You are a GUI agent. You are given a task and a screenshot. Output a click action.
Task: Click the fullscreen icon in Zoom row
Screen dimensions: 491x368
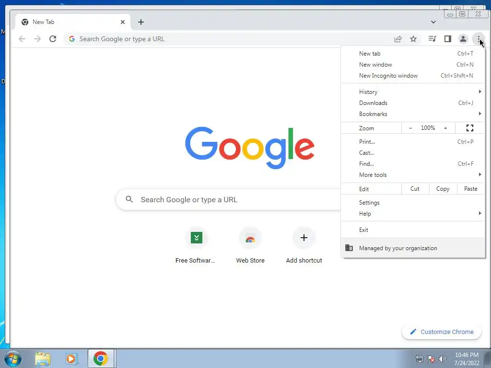click(x=470, y=128)
